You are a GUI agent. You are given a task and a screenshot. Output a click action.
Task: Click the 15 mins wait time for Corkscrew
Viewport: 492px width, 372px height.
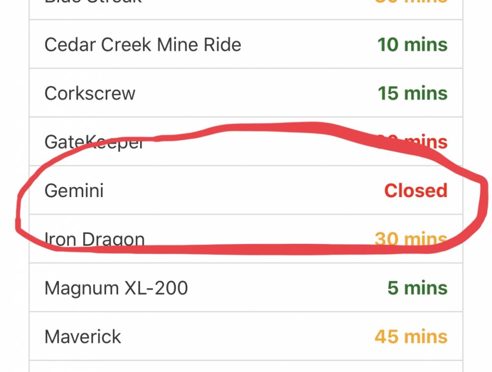412,93
